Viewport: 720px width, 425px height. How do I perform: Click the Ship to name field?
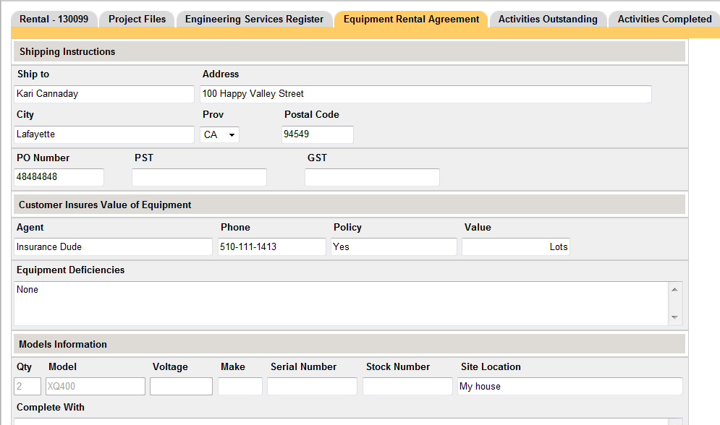tap(104, 94)
